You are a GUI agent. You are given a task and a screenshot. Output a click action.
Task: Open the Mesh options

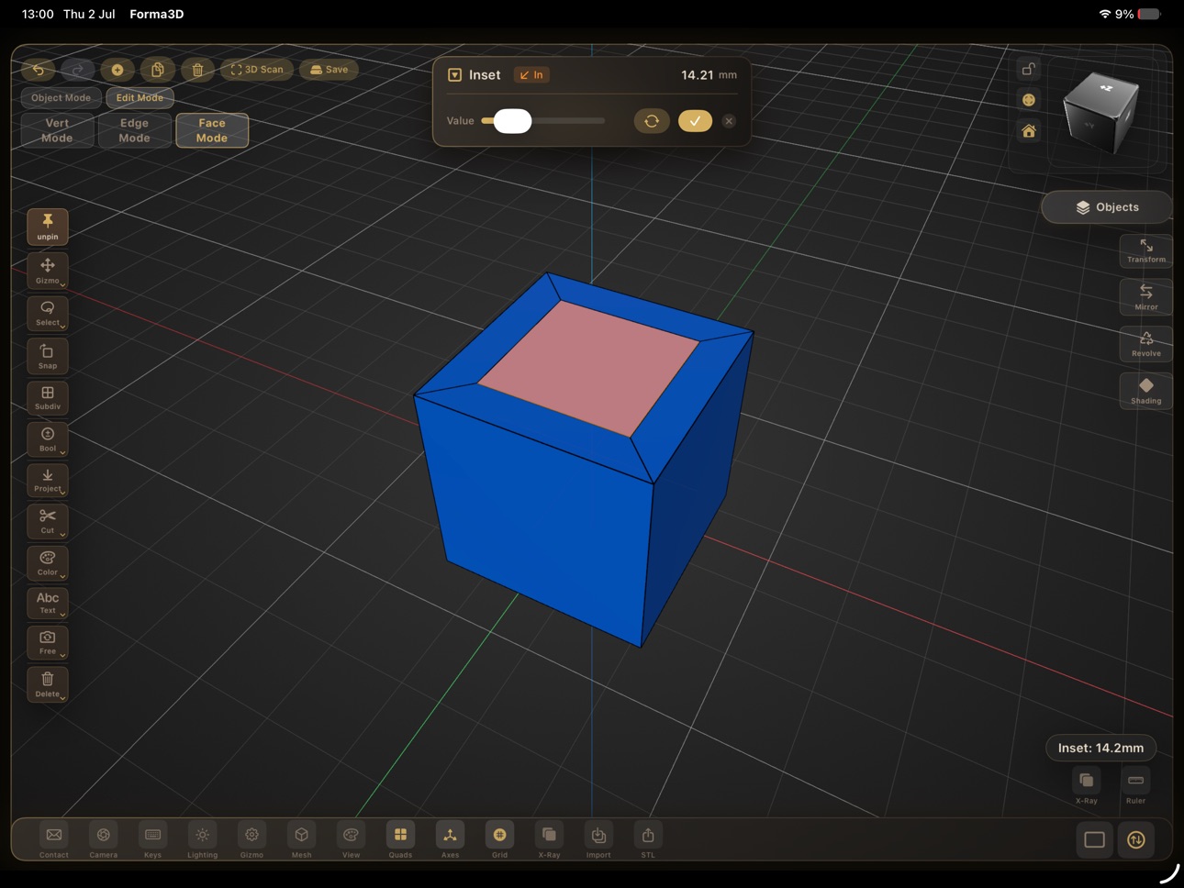301,840
